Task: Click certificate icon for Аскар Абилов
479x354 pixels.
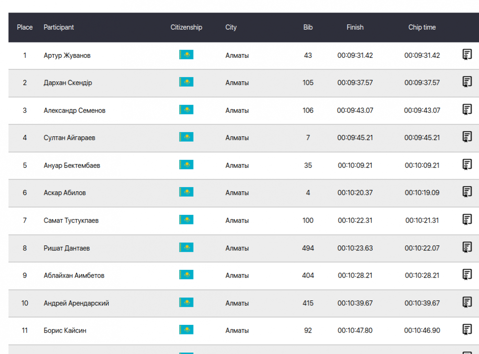Action: 467,192
